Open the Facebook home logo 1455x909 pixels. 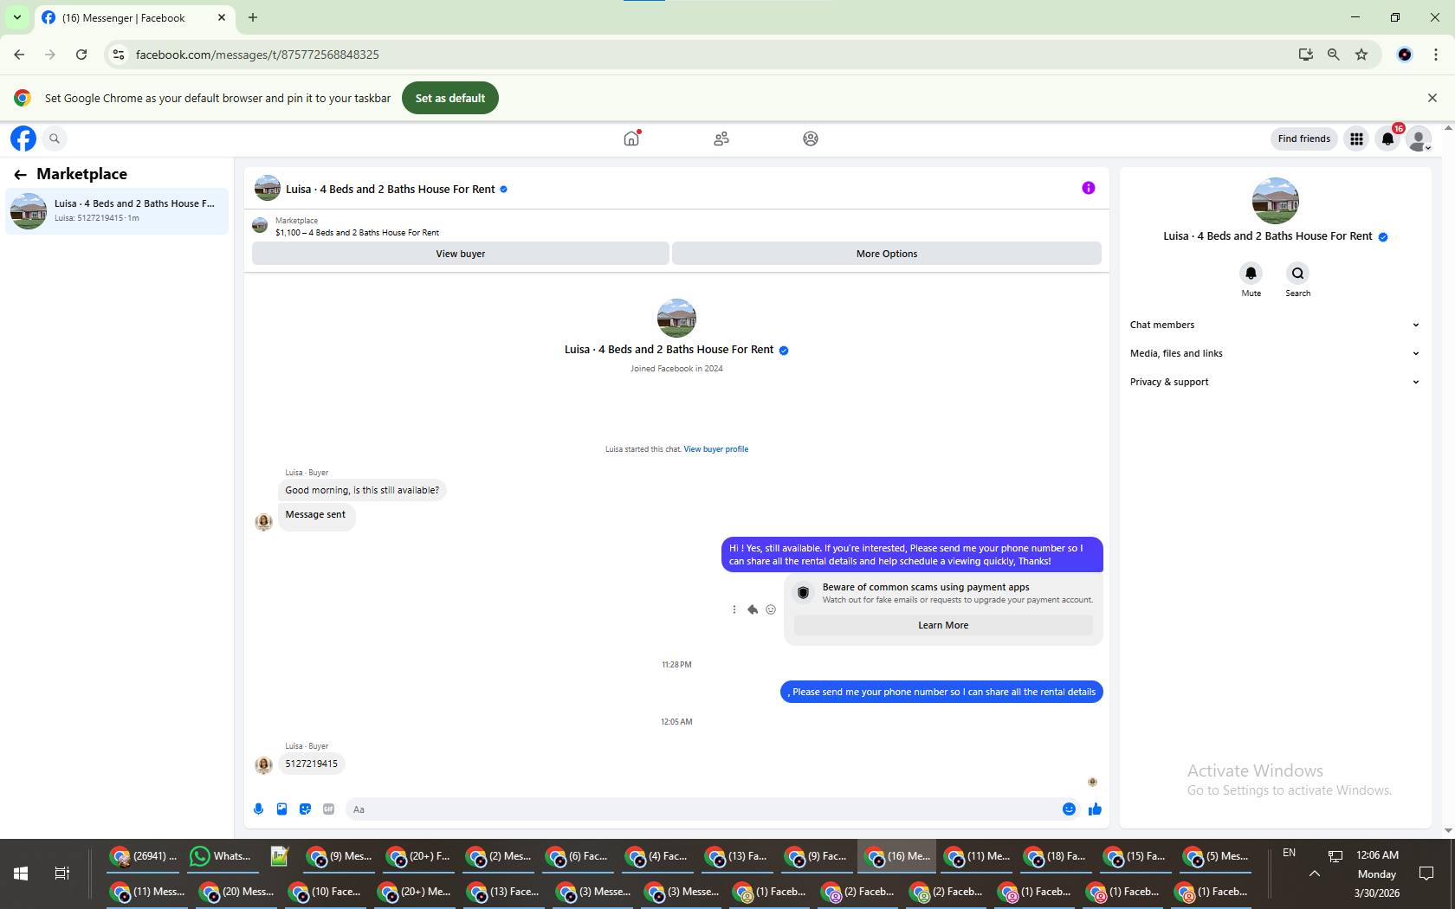23,139
